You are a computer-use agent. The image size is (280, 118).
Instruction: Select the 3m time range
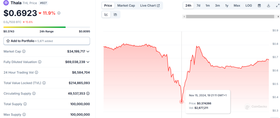pos(217,5)
